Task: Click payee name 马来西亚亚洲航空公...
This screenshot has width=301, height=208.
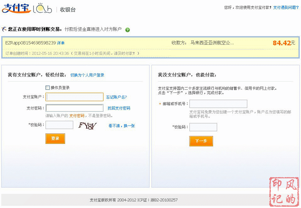Action: [x=212, y=43]
